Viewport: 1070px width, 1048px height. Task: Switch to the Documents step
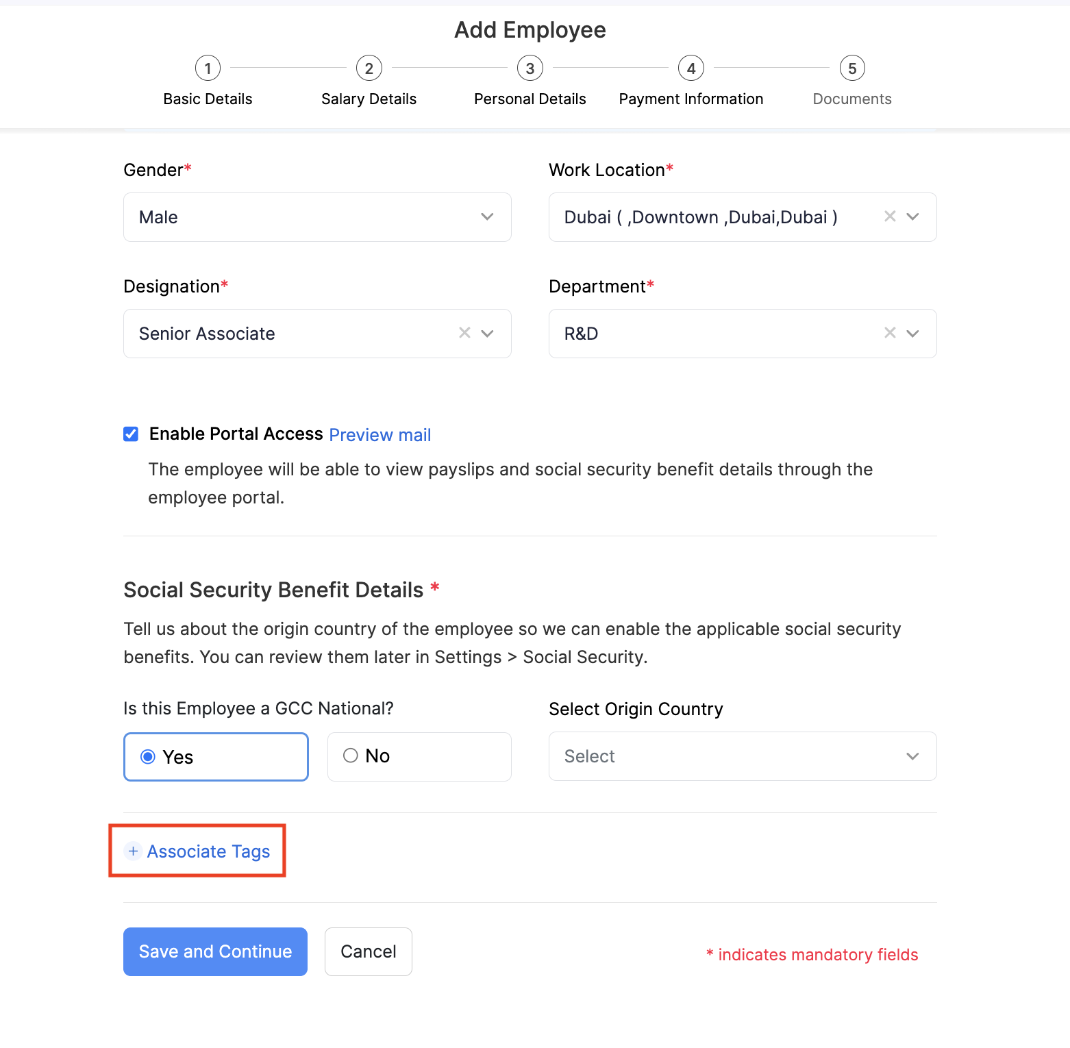pyautogui.click(x=851, y=99)
